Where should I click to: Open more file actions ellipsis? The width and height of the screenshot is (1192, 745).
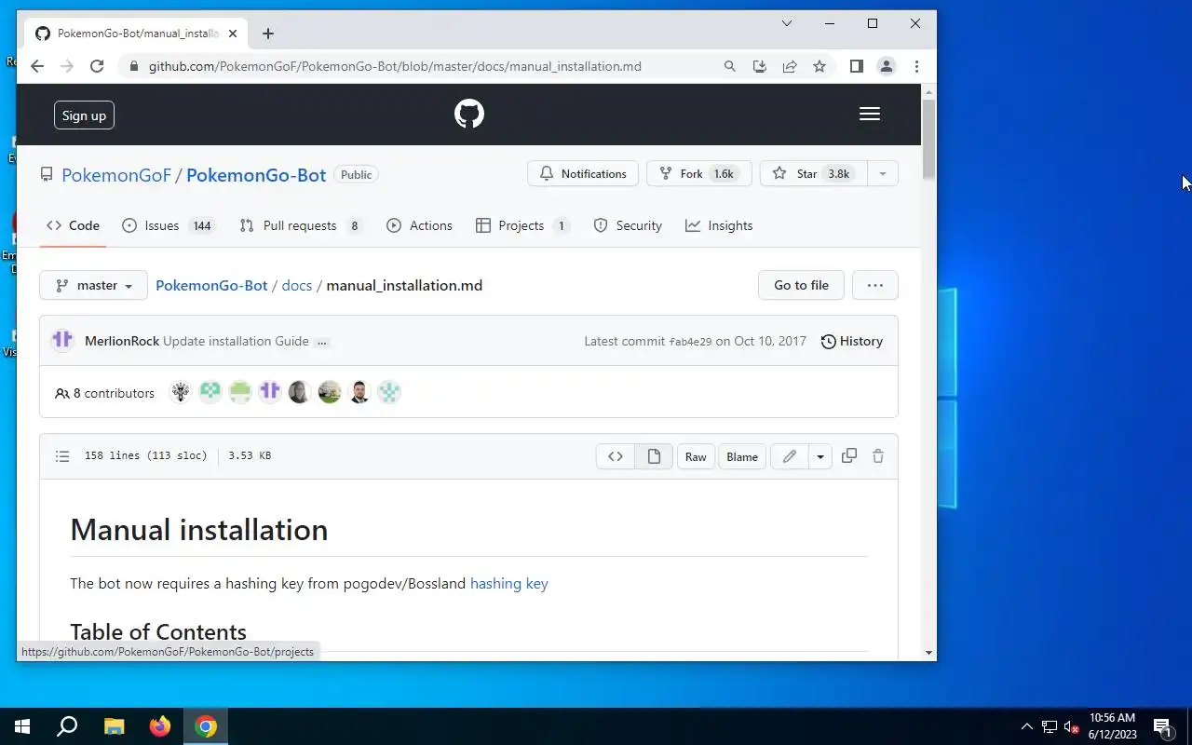click(x=874, y=285)
